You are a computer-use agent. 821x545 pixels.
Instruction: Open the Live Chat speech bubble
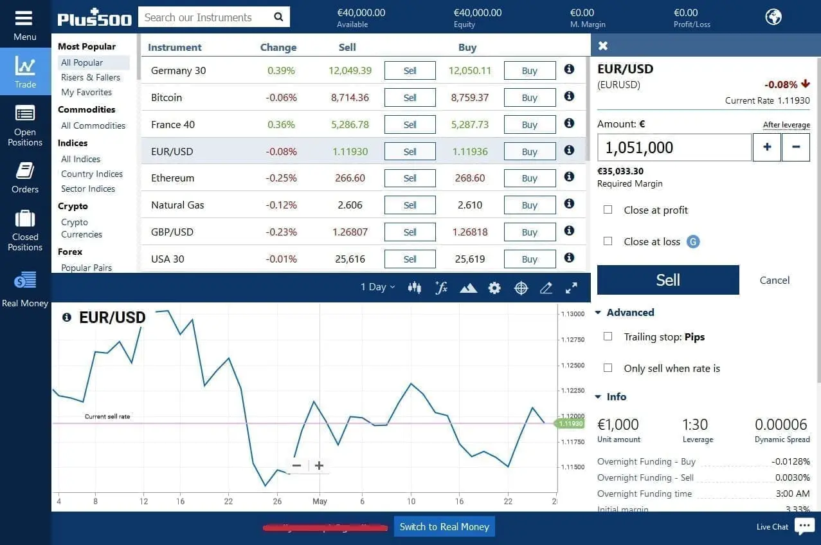tap(804, 526)
